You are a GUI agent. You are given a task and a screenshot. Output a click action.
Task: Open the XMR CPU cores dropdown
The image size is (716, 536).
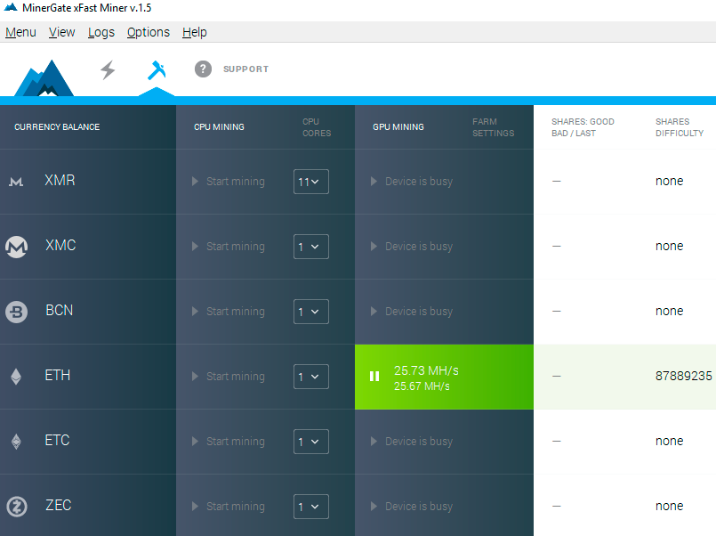tap(310, 181)
